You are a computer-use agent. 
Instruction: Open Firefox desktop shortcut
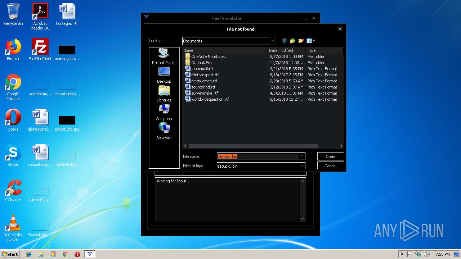(13, 50)
